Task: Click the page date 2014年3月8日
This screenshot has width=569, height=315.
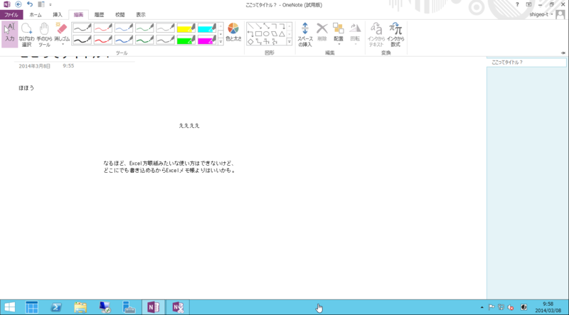Action: tap(35, 66)
